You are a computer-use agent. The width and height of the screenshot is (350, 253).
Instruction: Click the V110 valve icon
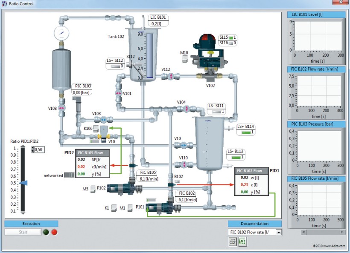[x=183, y=164]
